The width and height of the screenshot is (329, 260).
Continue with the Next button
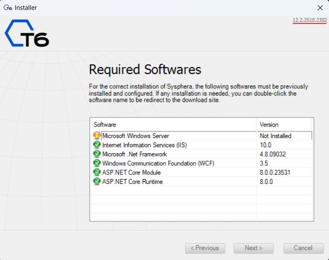click(253, 248)
